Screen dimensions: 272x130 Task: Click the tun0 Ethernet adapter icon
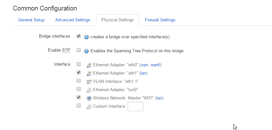point(89,90)
